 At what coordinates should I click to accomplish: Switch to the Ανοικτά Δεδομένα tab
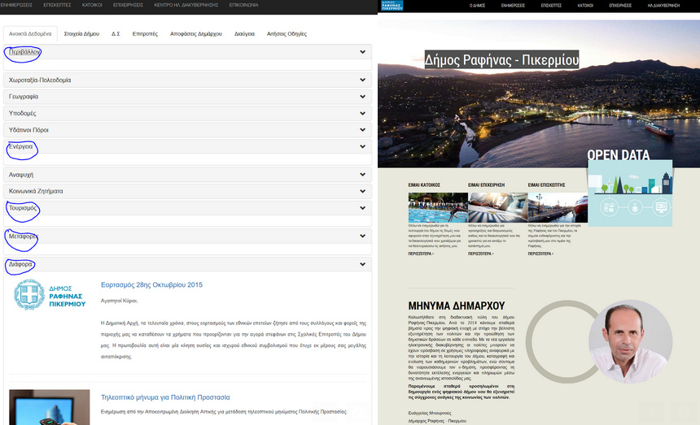point(30,34)
